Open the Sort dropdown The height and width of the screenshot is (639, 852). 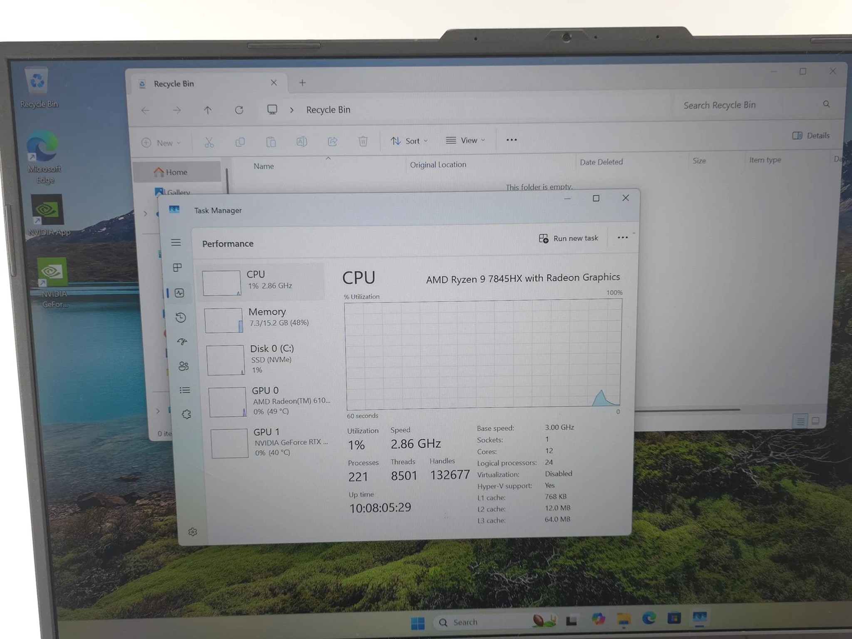(x=409, y=141)
